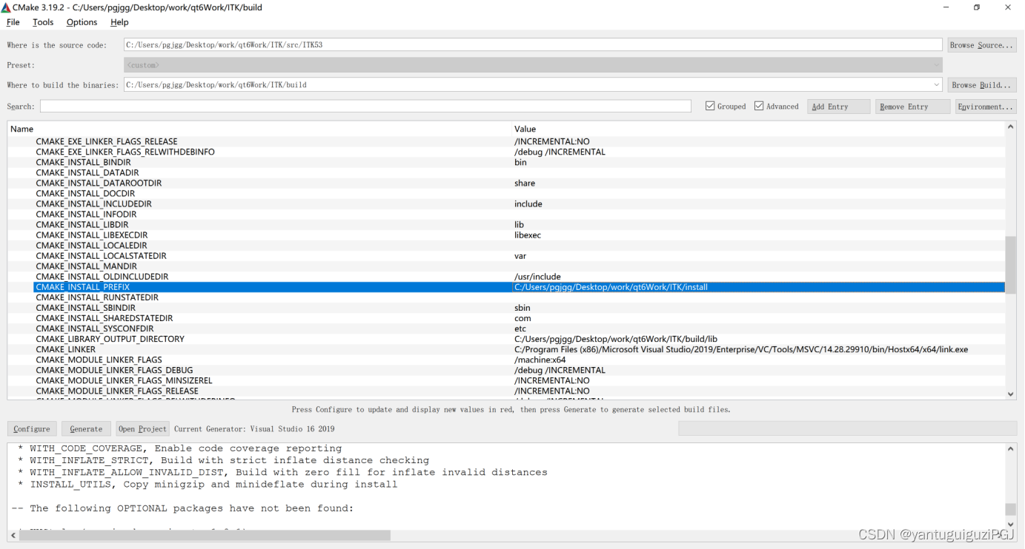Open the Tools menu
The width and height of the screenshot is (1025, 549).
[42, 22]
